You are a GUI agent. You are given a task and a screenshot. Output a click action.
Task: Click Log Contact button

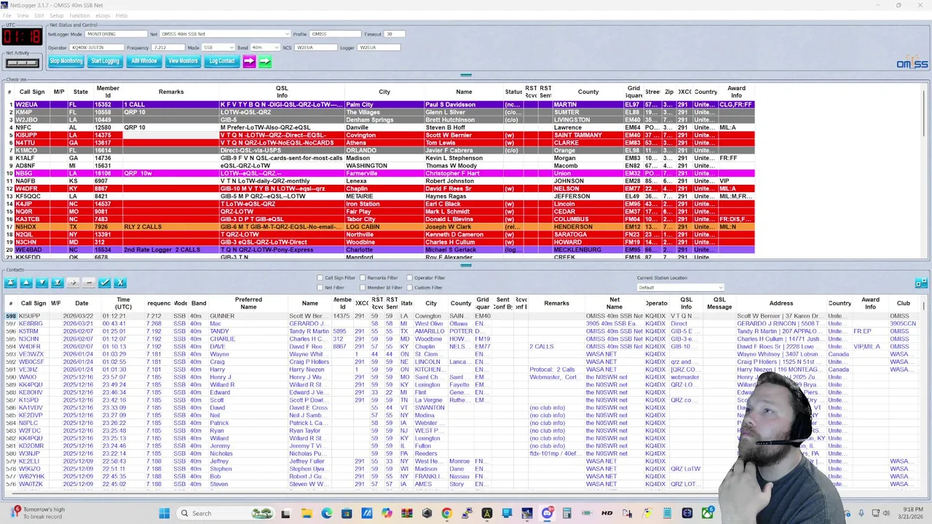222,61
